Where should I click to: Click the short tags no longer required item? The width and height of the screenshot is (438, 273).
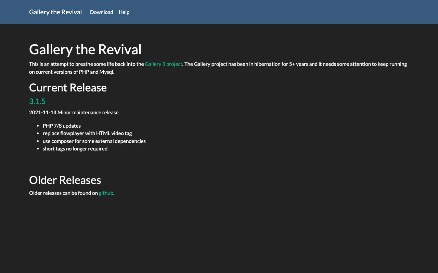(75, 149)
